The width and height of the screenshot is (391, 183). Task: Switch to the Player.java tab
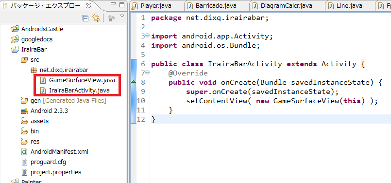pyautogui.click(x=152, y=5)
